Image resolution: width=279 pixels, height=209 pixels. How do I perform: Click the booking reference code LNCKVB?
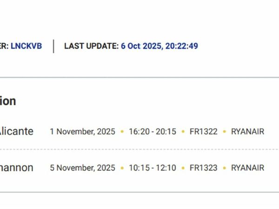[26, 46]
